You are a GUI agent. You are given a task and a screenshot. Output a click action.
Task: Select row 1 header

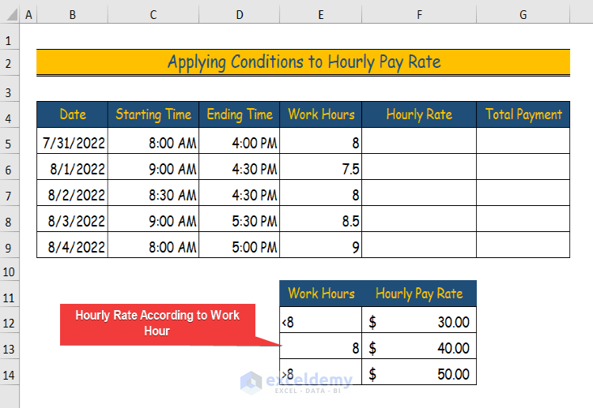(x=9, y=36)
